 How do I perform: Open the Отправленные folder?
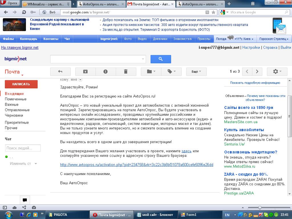(17, 110)
